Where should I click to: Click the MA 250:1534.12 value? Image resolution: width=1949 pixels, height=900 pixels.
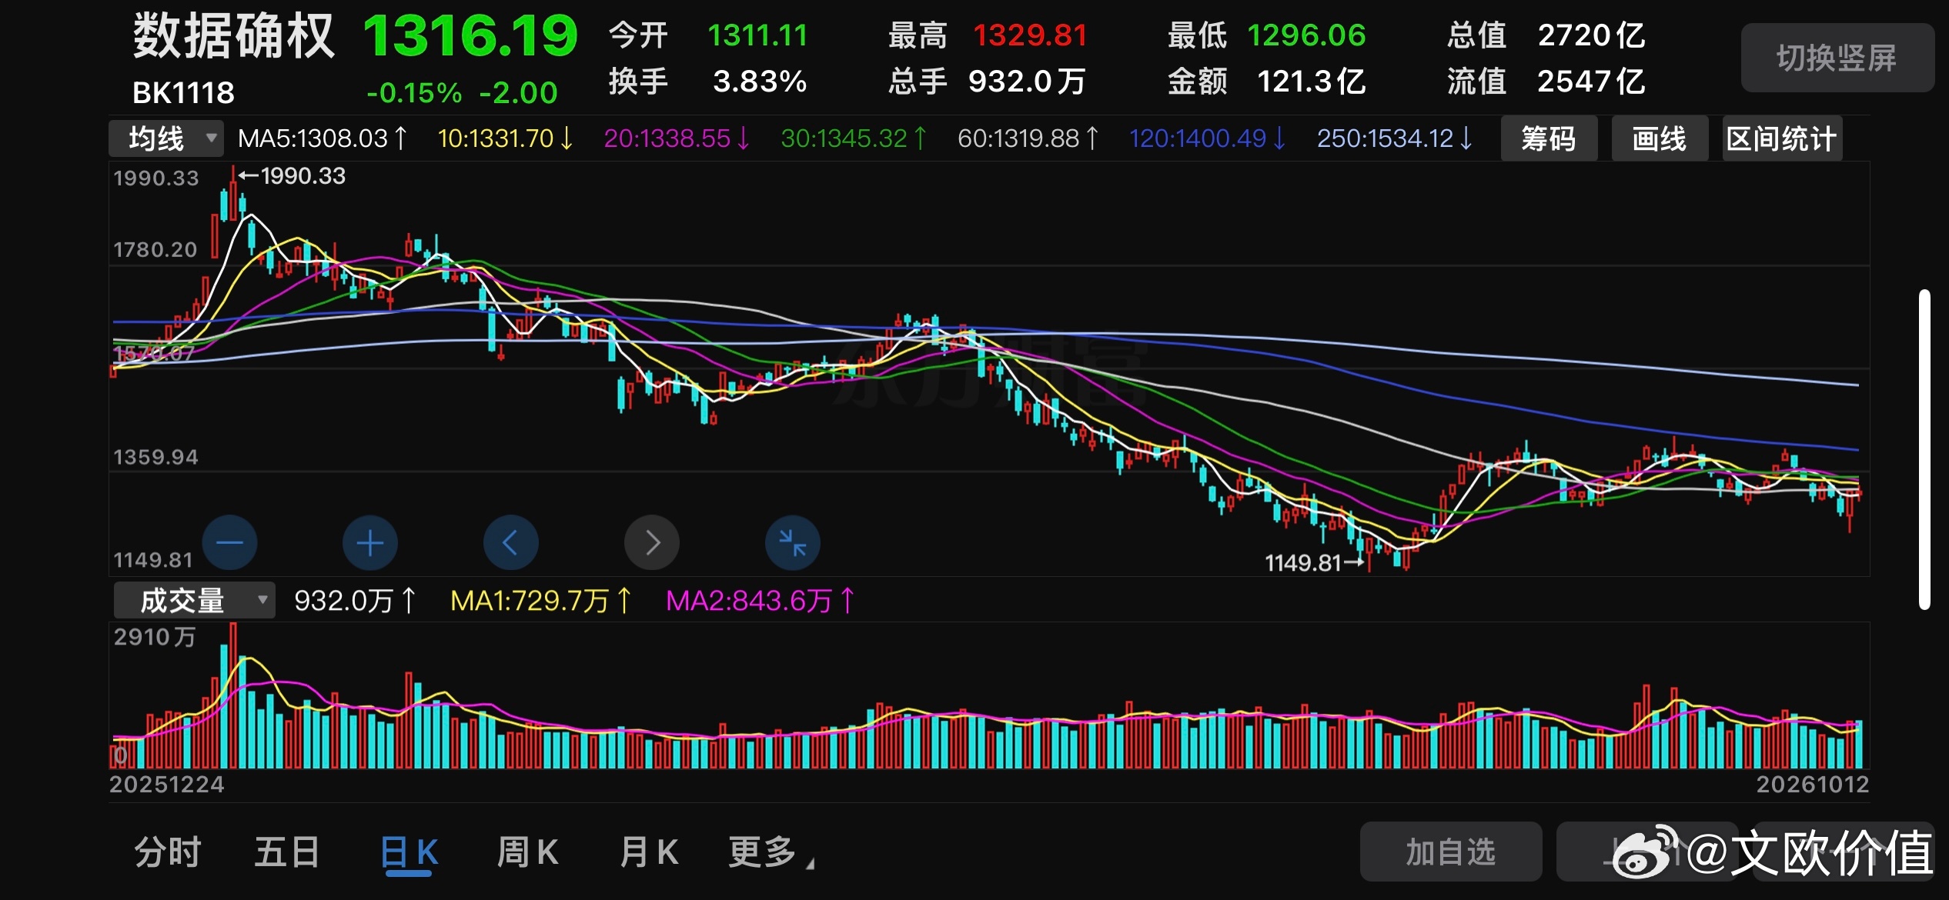[x=1395, y=138]
